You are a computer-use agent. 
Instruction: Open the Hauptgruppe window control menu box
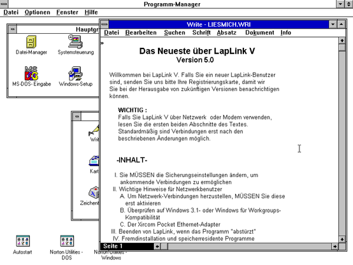pos(12,29)
